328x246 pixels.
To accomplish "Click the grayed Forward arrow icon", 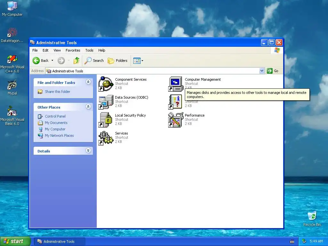I will [x=61, y=61].
